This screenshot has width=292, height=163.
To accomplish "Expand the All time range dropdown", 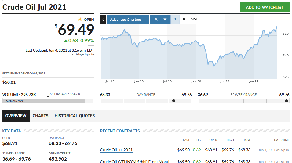I will coord(160,19).
